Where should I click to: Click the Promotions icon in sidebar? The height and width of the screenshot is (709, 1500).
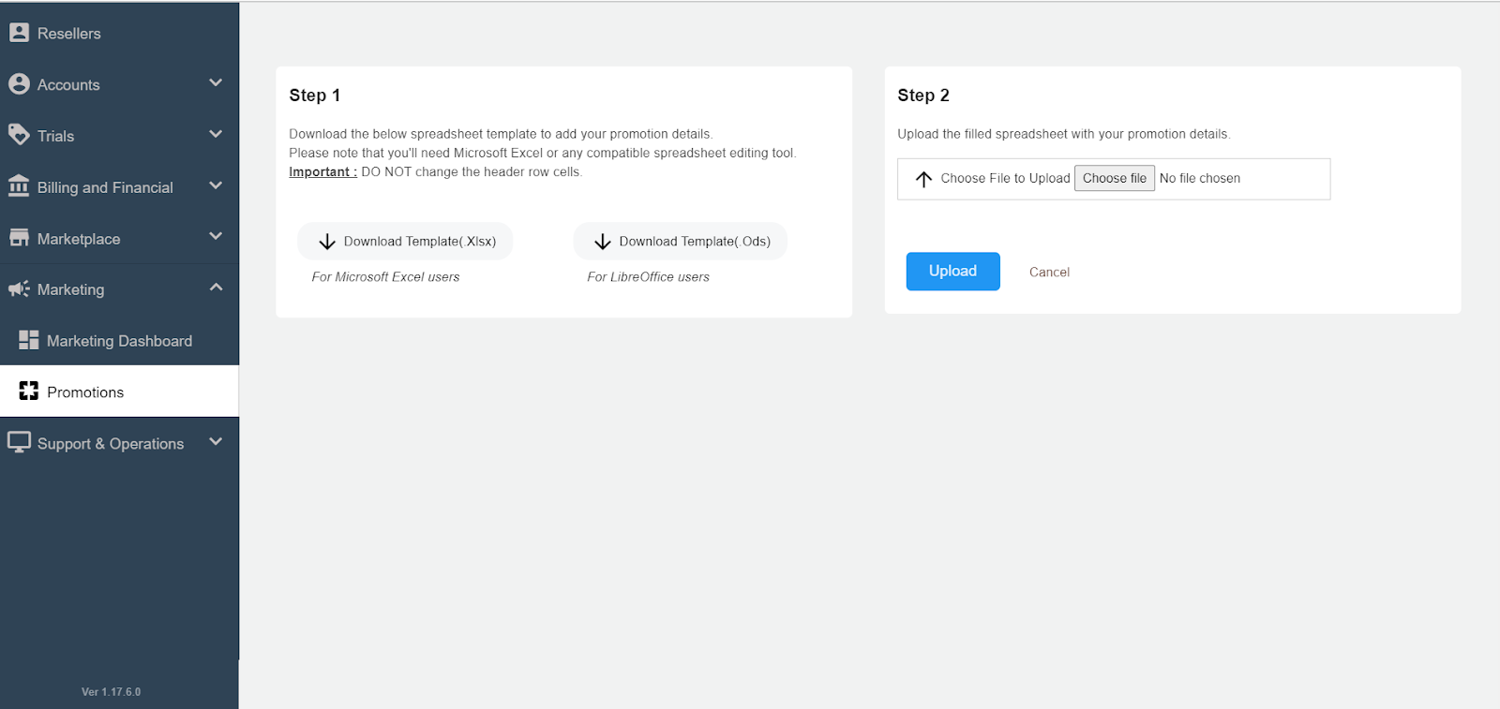tap(29, 391)
